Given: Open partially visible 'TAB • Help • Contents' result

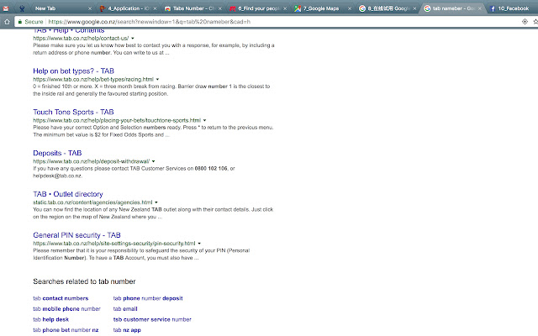Looking at the screenshot, I should (69, 31).
